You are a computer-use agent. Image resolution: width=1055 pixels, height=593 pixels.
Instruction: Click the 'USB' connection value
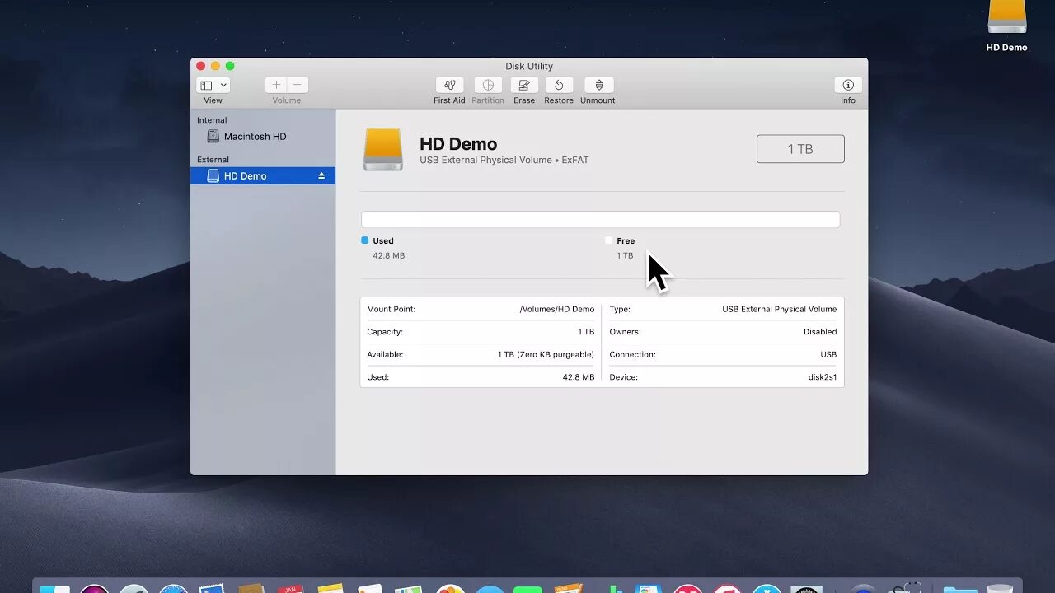[828, 355]
